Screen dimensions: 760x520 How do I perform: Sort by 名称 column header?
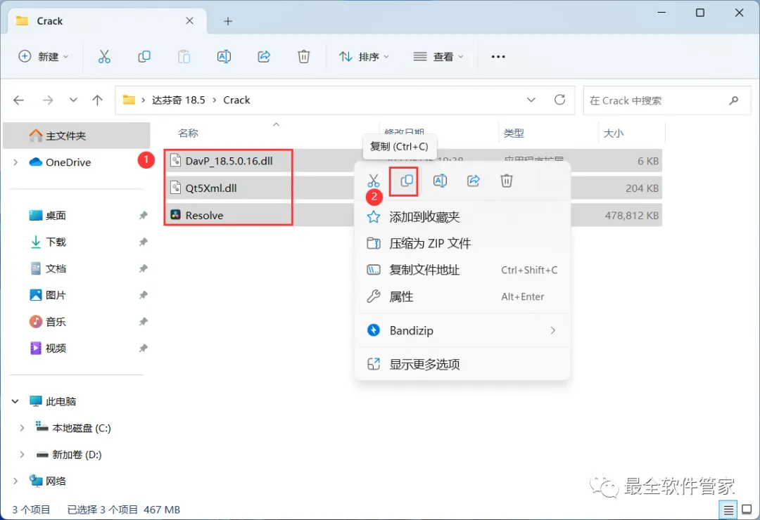tap(188, 133)
